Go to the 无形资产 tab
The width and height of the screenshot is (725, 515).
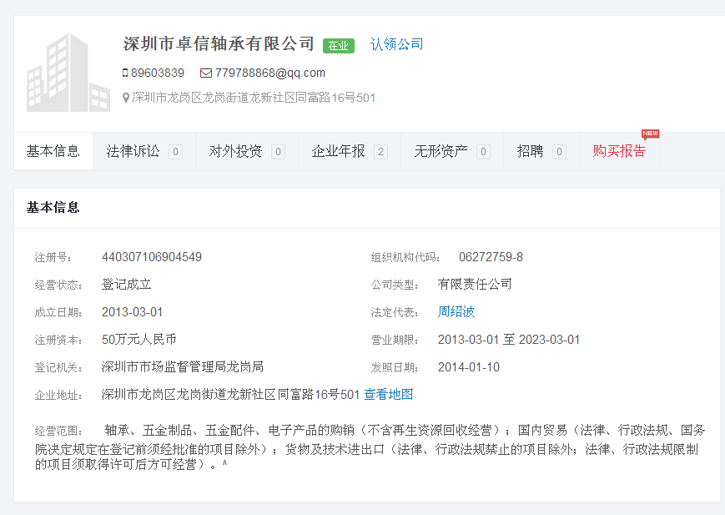coord(441,151)
